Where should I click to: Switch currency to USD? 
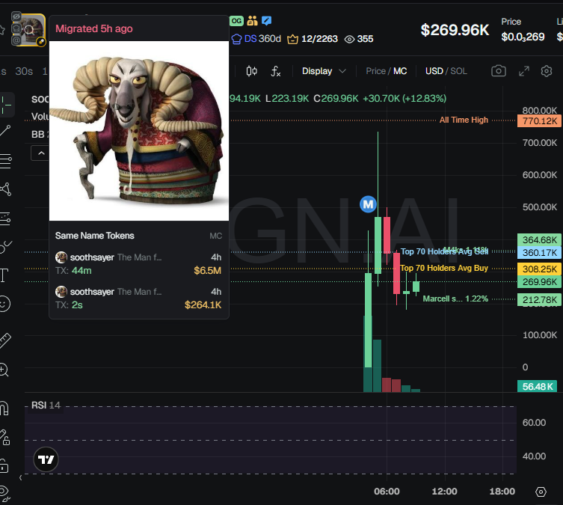click(434, 71)
